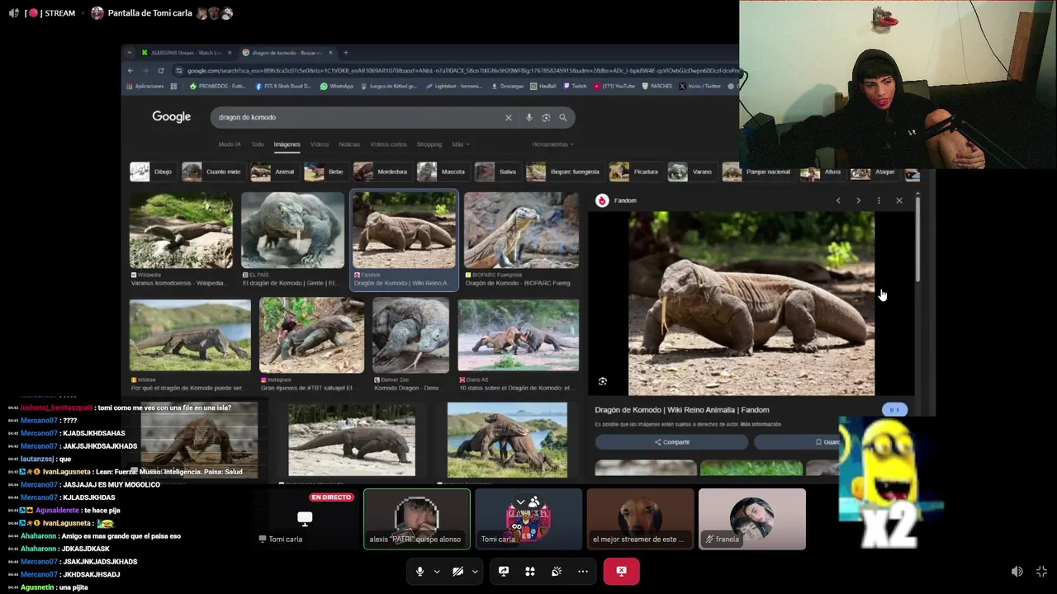Screen dimensions: 1057x594
Task: Click the share screen icon
Action: click(x=504, y=571)
